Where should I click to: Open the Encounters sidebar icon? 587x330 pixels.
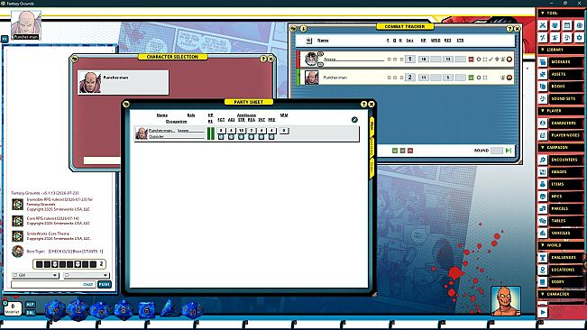coord(543,160)
